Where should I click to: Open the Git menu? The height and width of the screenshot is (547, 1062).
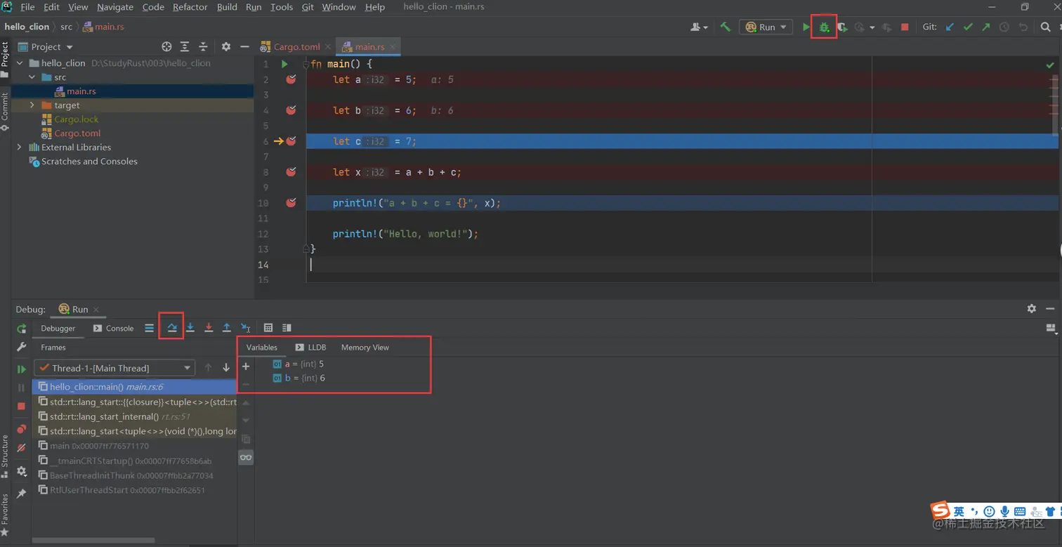[308, 7]
